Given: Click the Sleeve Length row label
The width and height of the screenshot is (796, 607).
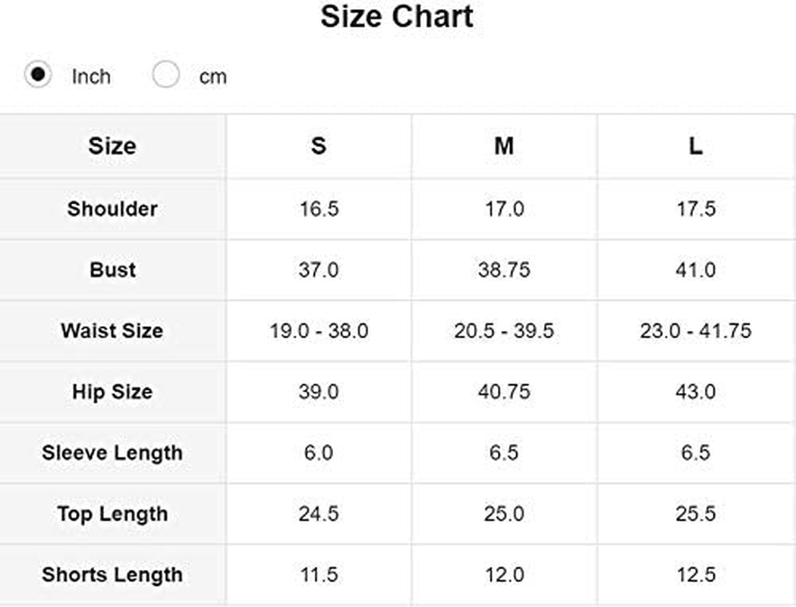Looking at the screenshot, I should (112, 453).
